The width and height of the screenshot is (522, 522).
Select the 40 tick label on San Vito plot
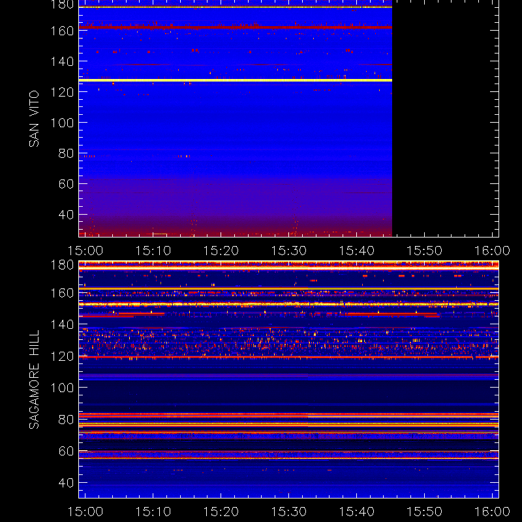click(66, 215)
